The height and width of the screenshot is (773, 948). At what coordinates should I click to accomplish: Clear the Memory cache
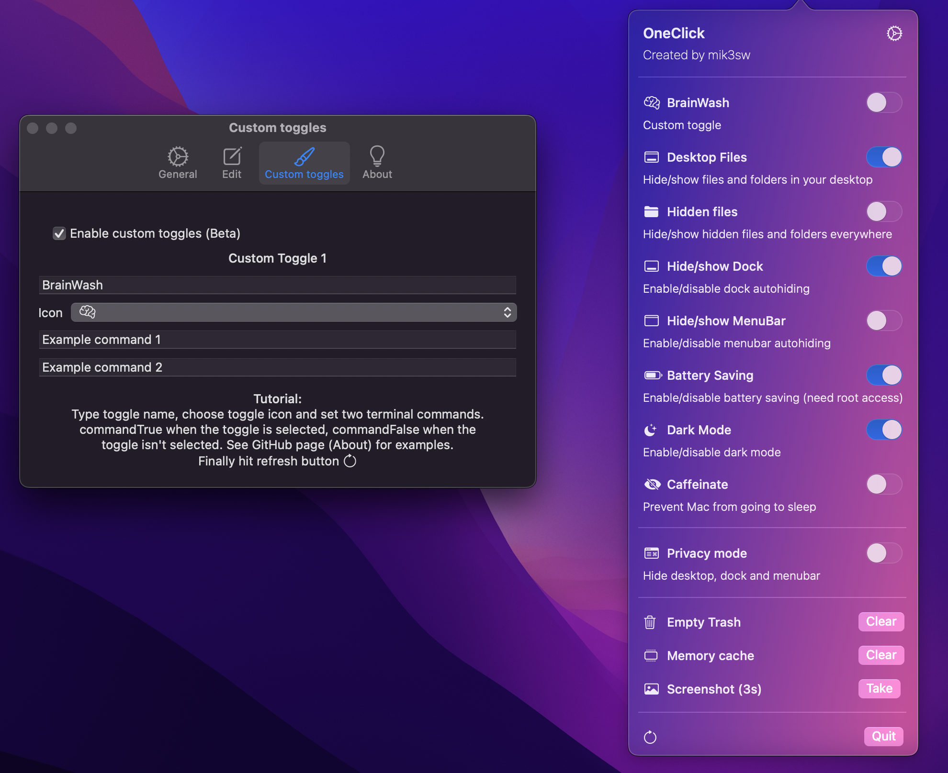[x=881, y=655]
